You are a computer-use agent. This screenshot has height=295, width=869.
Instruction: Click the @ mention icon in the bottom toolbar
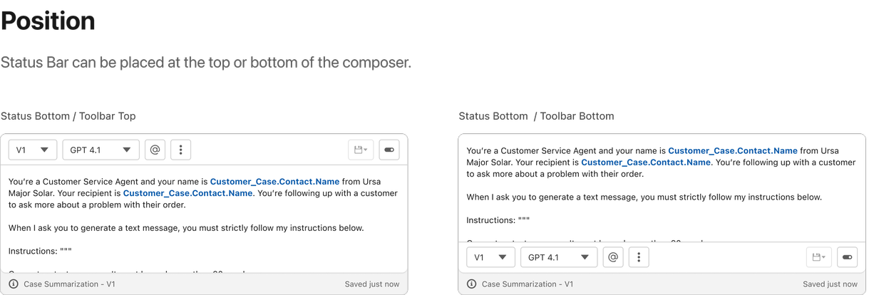tap(613, 257)
